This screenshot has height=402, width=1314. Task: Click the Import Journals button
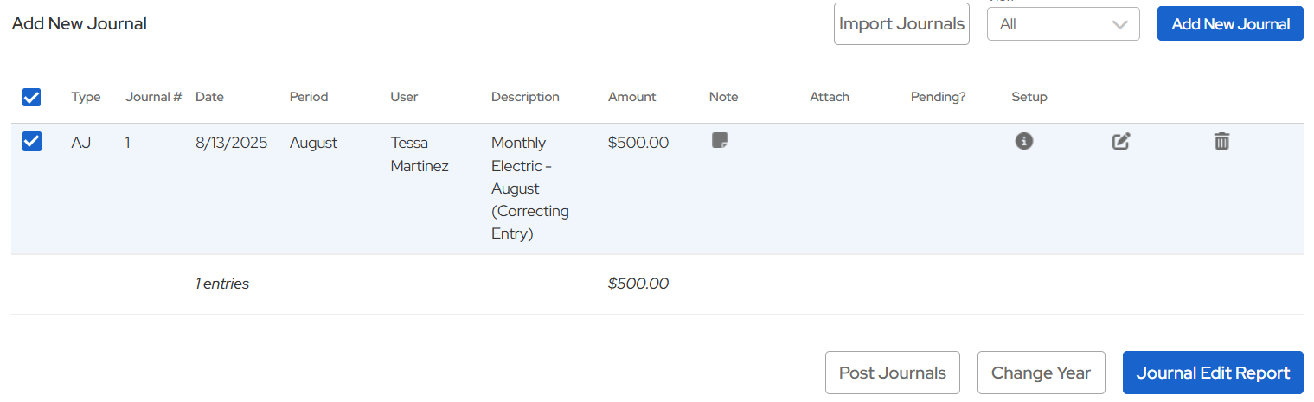901,24
